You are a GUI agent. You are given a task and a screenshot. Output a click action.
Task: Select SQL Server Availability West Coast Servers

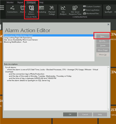click(49, 40)
